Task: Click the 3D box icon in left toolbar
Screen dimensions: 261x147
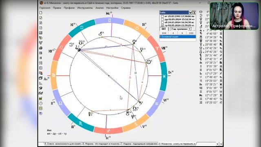Action: coord(41,78)
